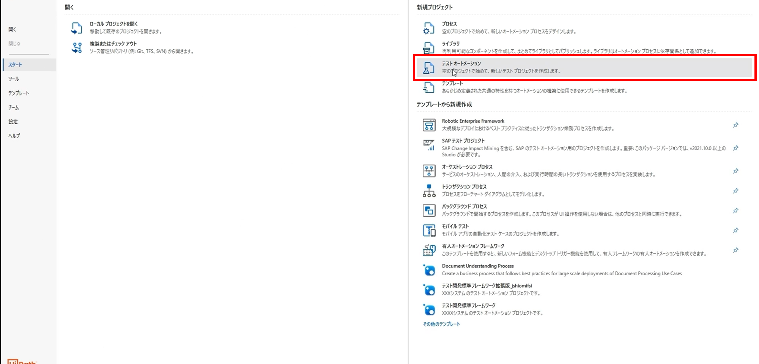Pin the SAP テスト プロジェクト template
759x364 pixels.
pos(735,148)
